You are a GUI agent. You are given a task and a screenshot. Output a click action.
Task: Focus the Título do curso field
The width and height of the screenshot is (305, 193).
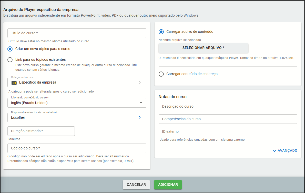coord(77,33)
